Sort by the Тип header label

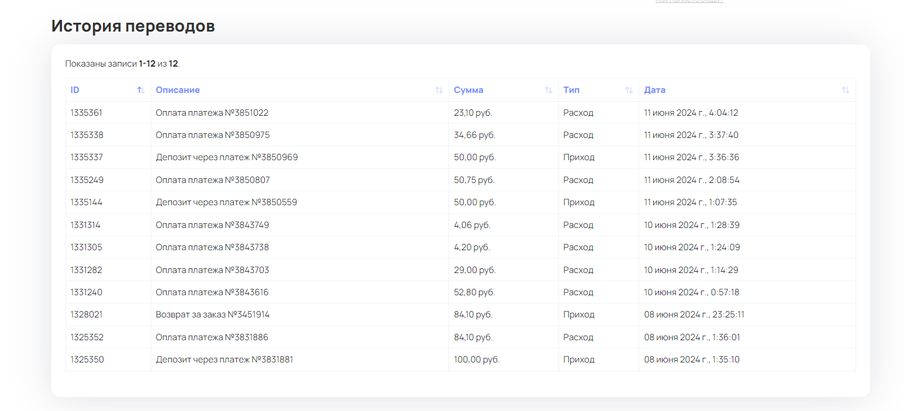pyautogui.click(x=571, y=90)
